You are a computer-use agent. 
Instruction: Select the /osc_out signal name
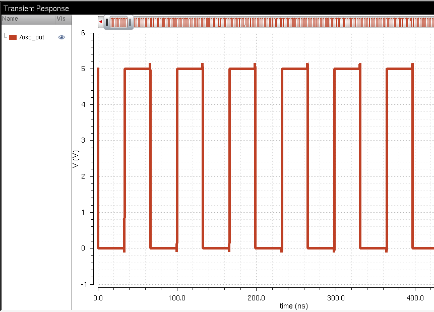click(x=32, y=37)
